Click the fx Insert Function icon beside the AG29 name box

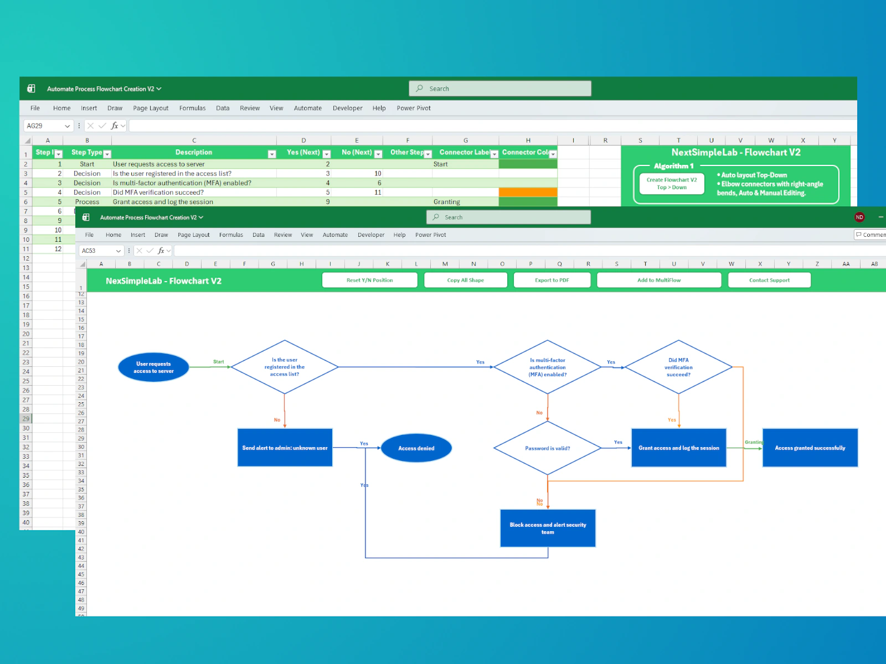[x=115, y=126]
